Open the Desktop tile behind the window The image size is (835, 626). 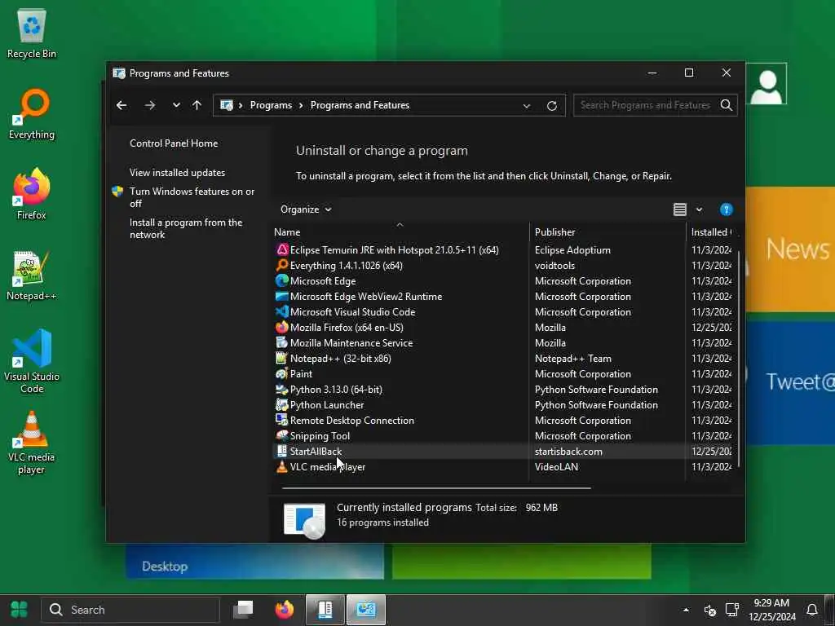(x=254, y=561)
